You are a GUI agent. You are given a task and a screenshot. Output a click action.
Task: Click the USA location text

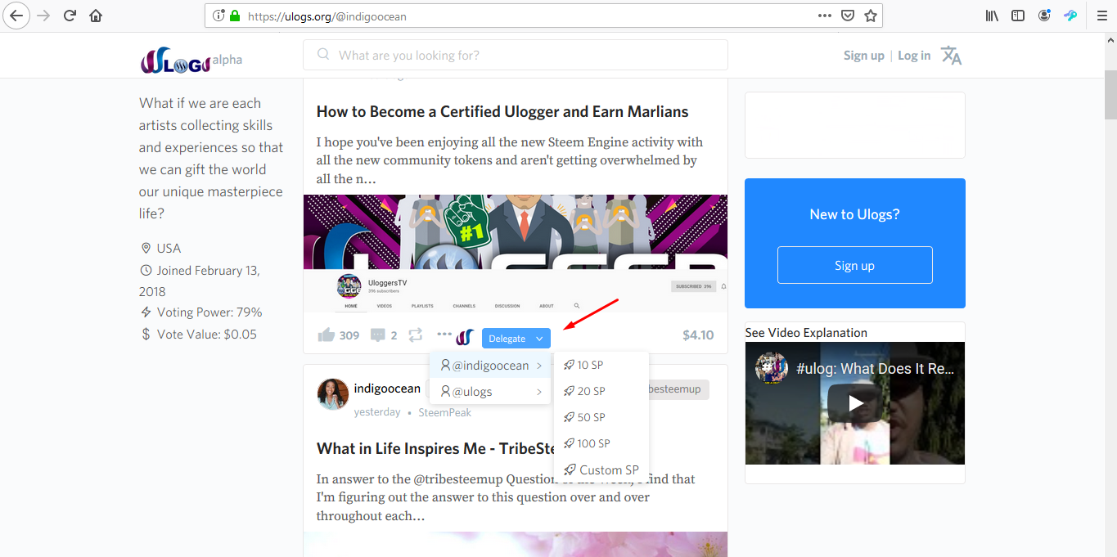pos(169,249)
